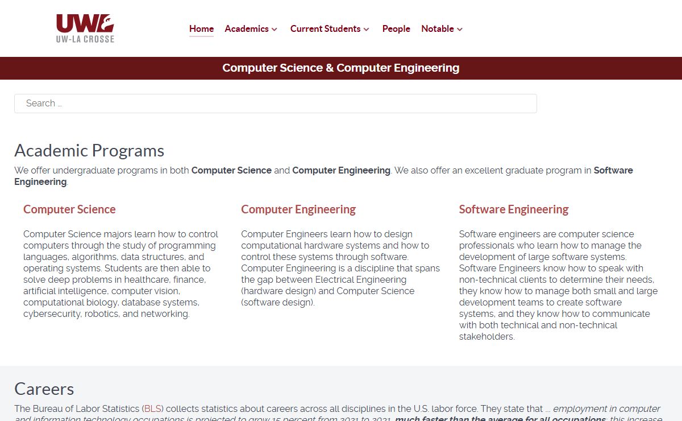This screenshot has height=421, width=682.
Task: Open the Academics navigation item
Action: pyautogui.click(x=247, y=29)
